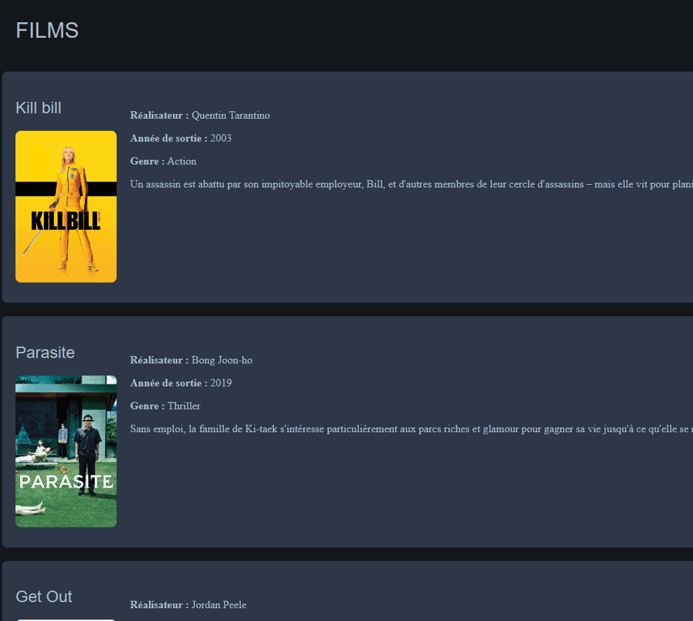Click release year line 2003
This screenshot has height=621, width=693.
click(181, 138)
